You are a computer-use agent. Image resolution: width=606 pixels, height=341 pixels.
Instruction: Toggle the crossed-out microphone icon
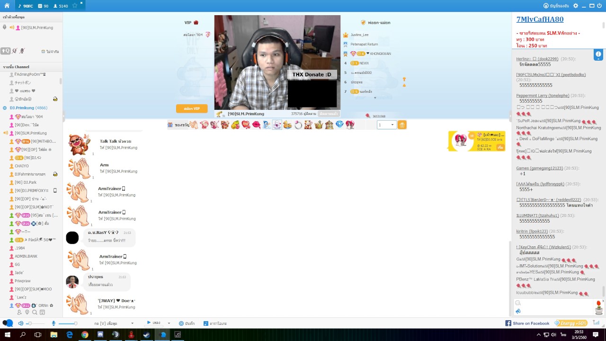[x=22, y=51]
